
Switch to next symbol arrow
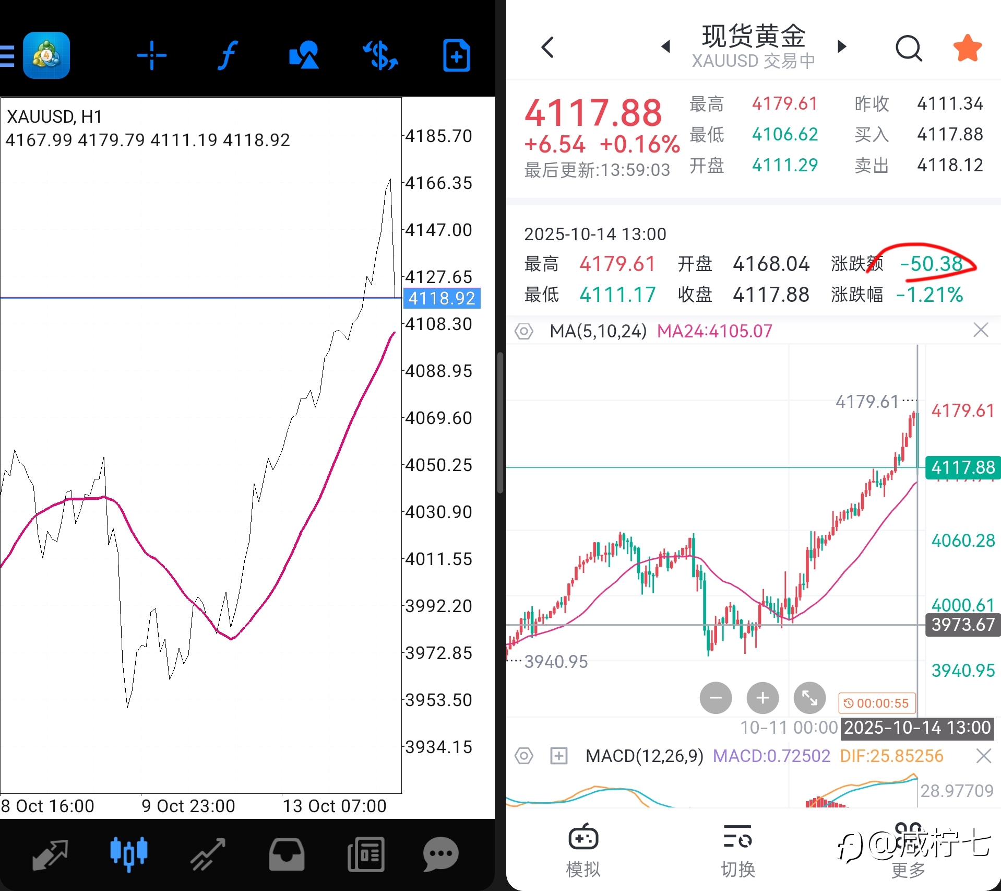coord(841,47)
